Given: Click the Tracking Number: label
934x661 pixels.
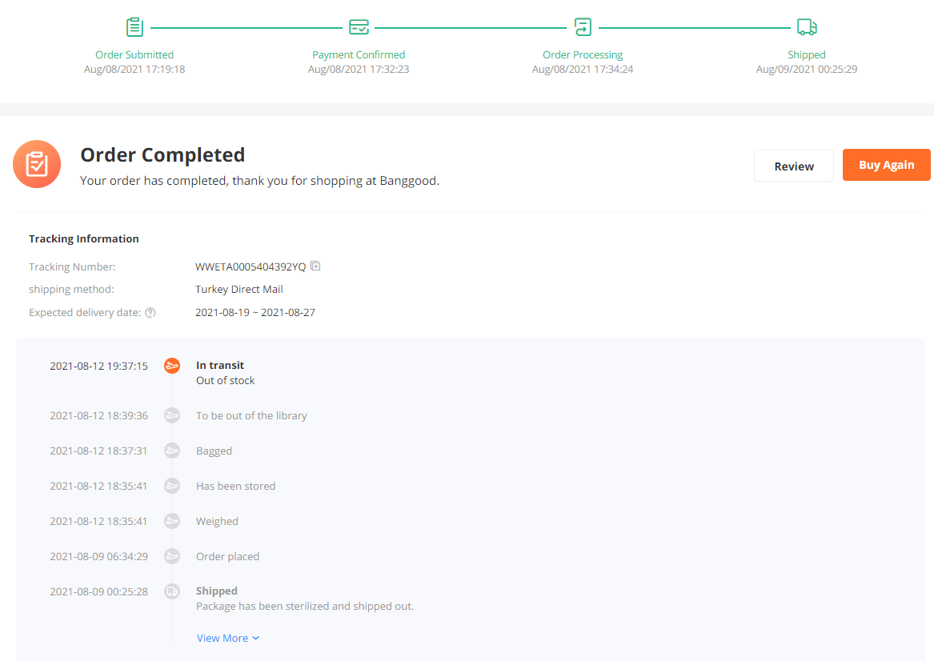Looking at the screenshot, I should point(72,266).
